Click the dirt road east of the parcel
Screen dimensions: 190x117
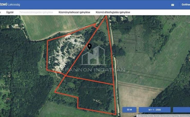116,64
